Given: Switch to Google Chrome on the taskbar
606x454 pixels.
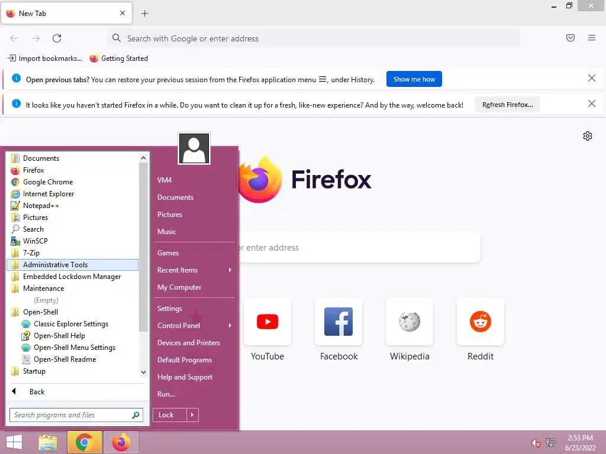Looking at the screenshot, I should 85,442.
